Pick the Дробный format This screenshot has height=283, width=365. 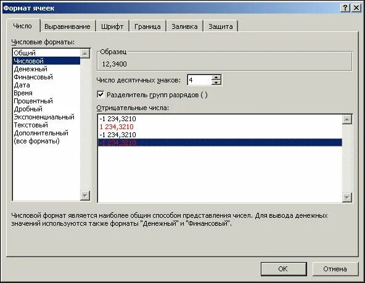click(47, 109)
